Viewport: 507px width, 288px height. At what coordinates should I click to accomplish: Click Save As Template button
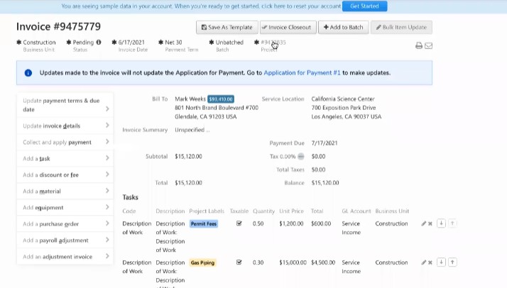pos(227,28)
